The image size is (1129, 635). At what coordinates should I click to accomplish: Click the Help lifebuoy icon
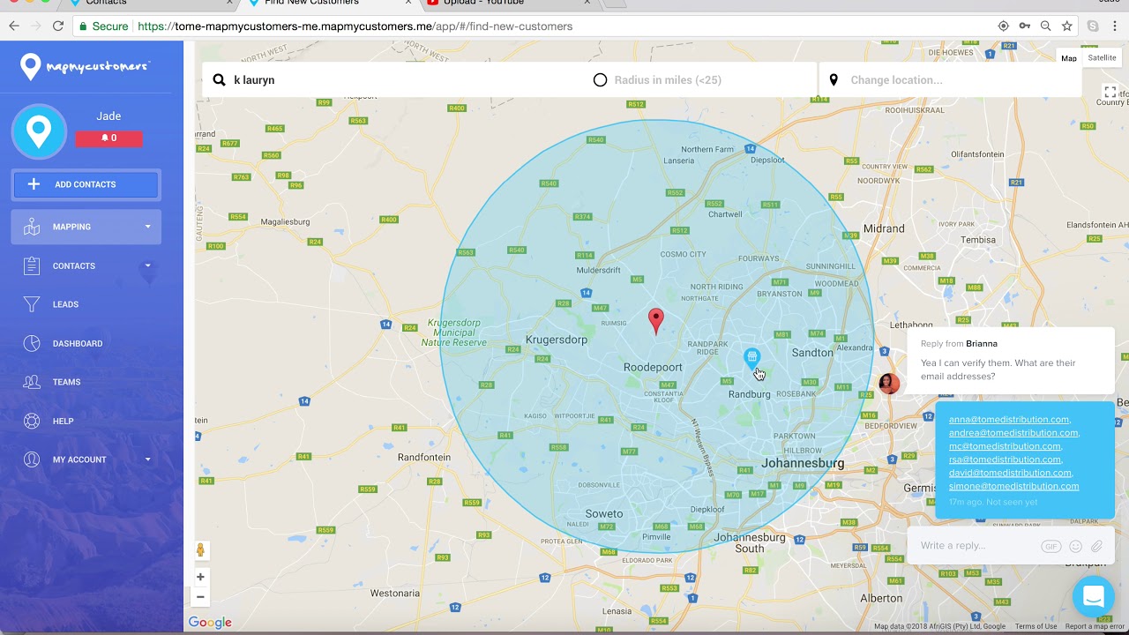coord(32,421)
